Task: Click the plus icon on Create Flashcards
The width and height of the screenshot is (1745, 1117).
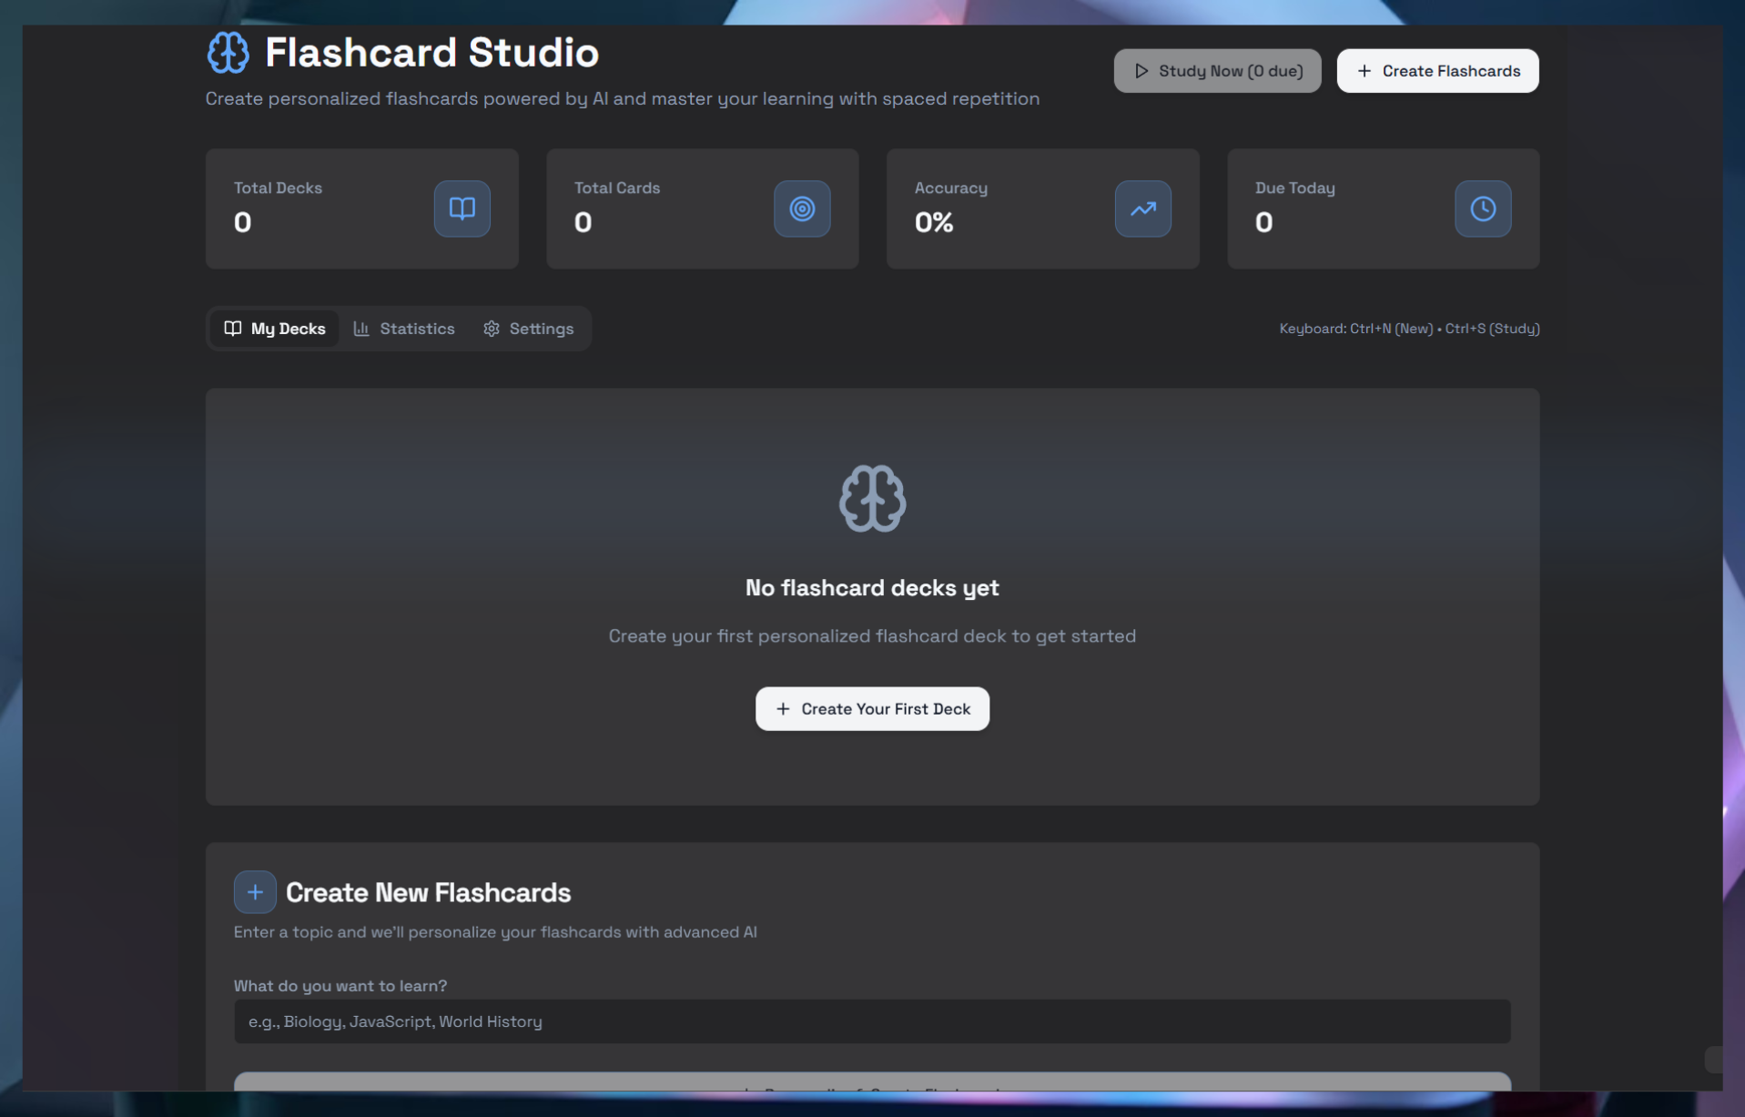Action: 1364,70
